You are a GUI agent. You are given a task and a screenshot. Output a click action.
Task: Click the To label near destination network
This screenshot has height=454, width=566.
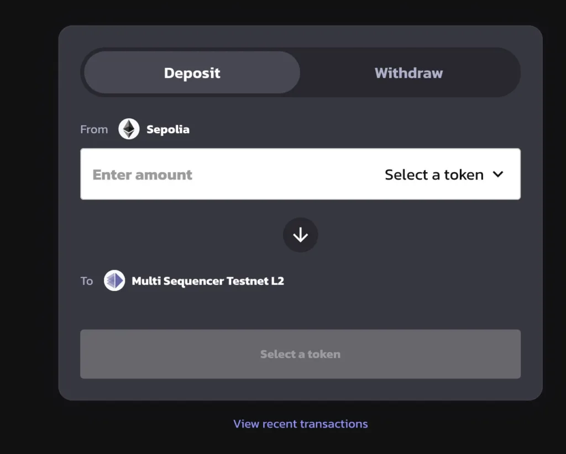(87, 281)
